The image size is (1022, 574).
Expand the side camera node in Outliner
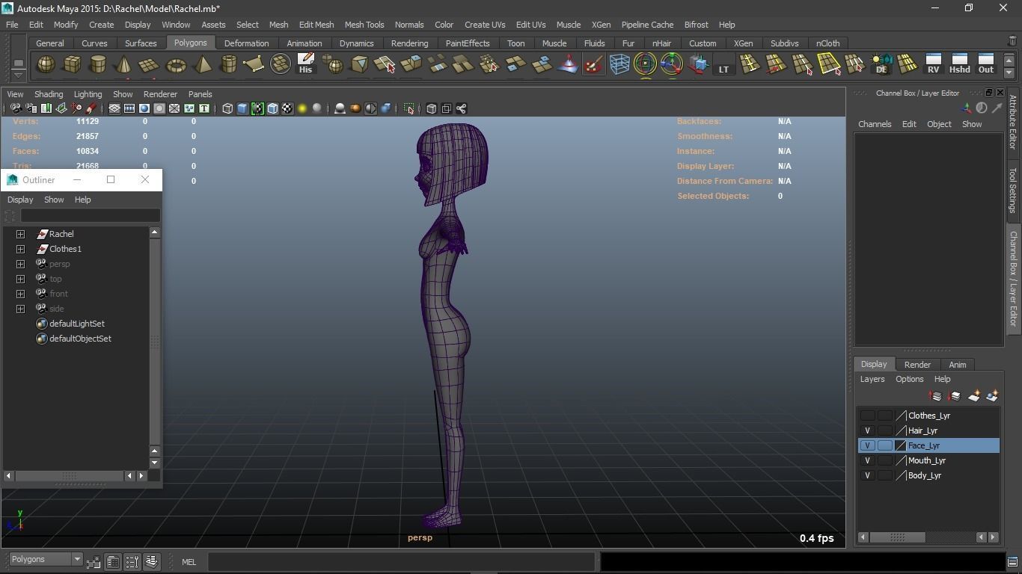click(x=20, y=309)
